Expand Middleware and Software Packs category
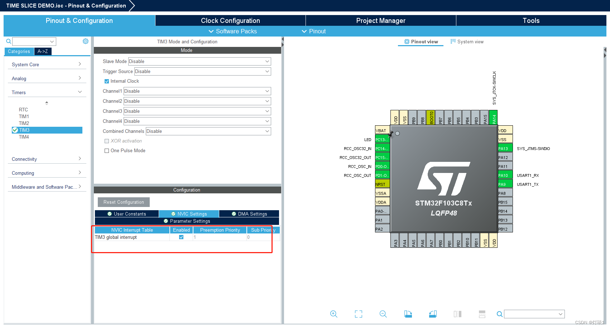Screen dimensions: 610x328 (x=47, y=187)
